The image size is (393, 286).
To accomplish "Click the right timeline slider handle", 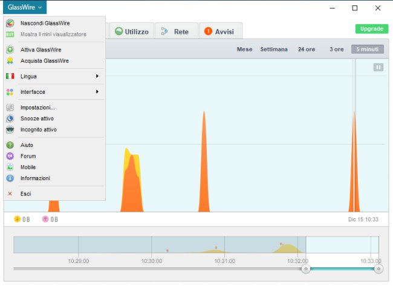I will coord(378,268).
